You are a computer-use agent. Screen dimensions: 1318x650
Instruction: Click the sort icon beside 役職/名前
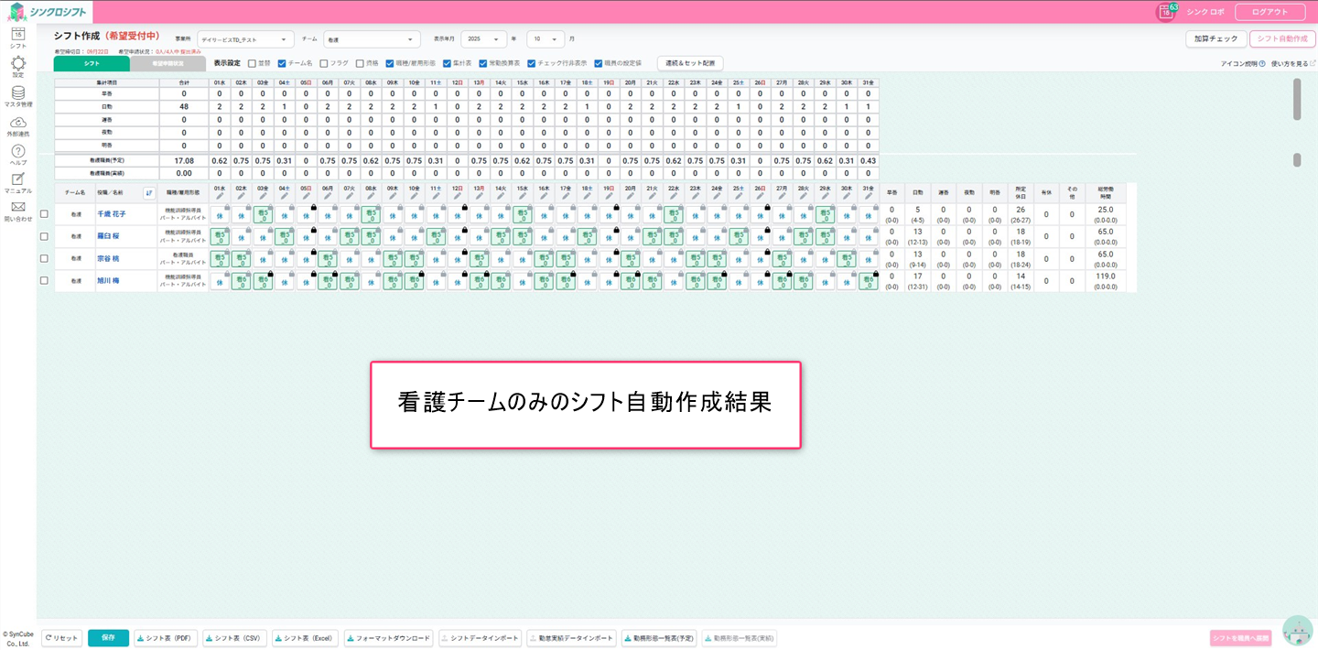149,192
